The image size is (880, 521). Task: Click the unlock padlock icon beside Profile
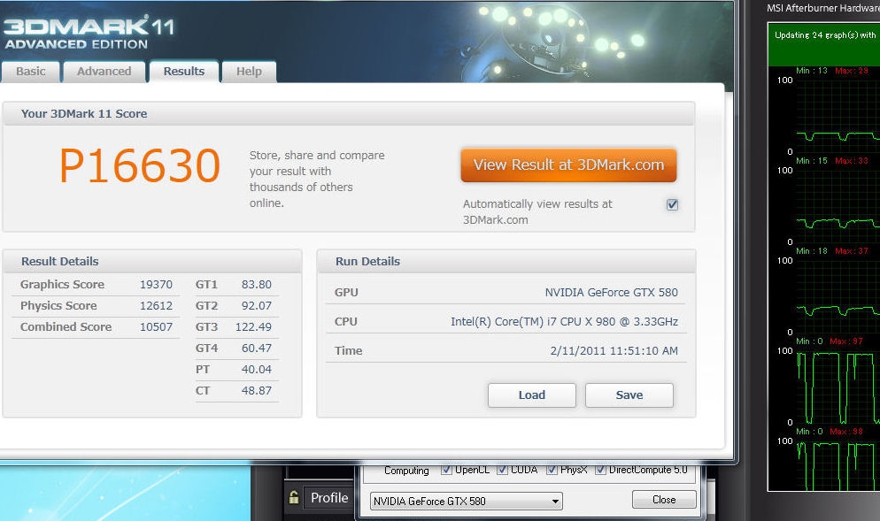294,497
